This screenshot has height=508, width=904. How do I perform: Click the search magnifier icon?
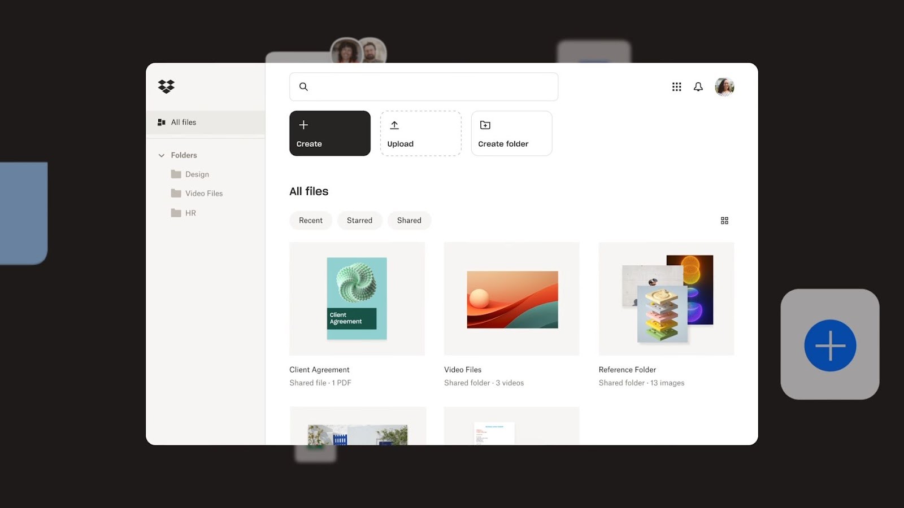pyautogui.click(x=303, y=86)
